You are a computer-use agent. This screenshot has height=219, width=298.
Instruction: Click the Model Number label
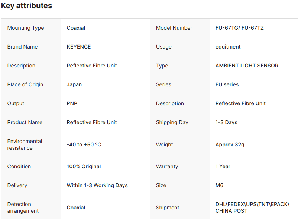pyautogui.click(x=174, y=28)
